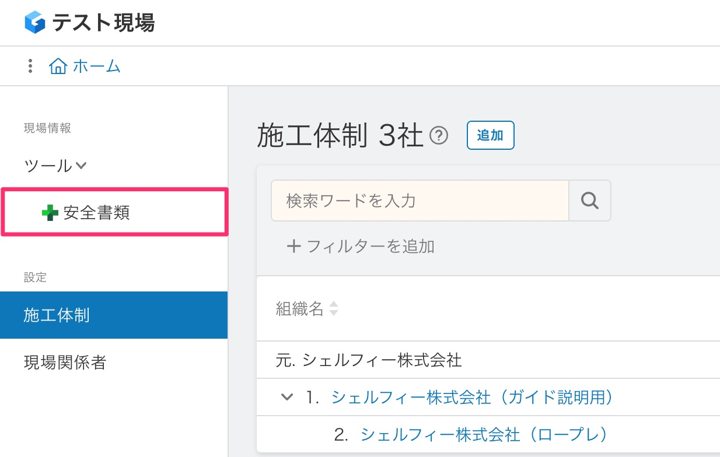
Task: Click the magnifying glass search button
Action: (590, 201)
